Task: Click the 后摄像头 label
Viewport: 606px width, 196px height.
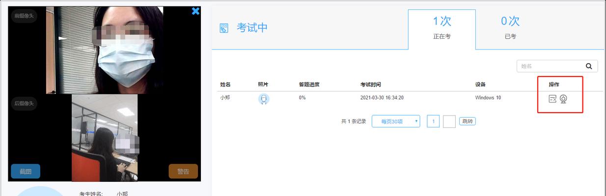Action: (x=24, y=103)
